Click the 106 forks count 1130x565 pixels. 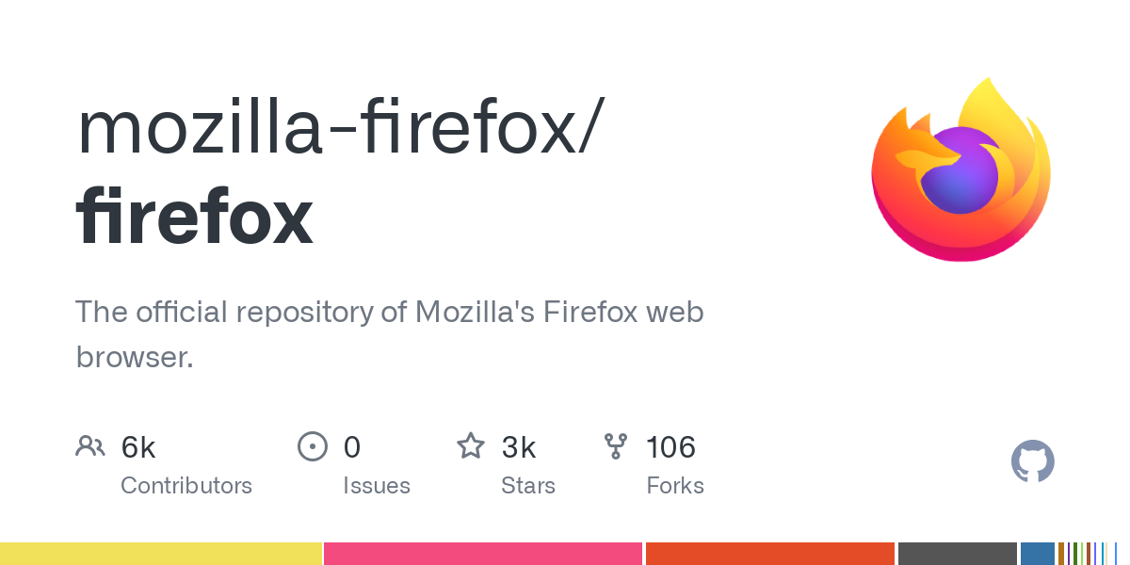tap(670, 447)
